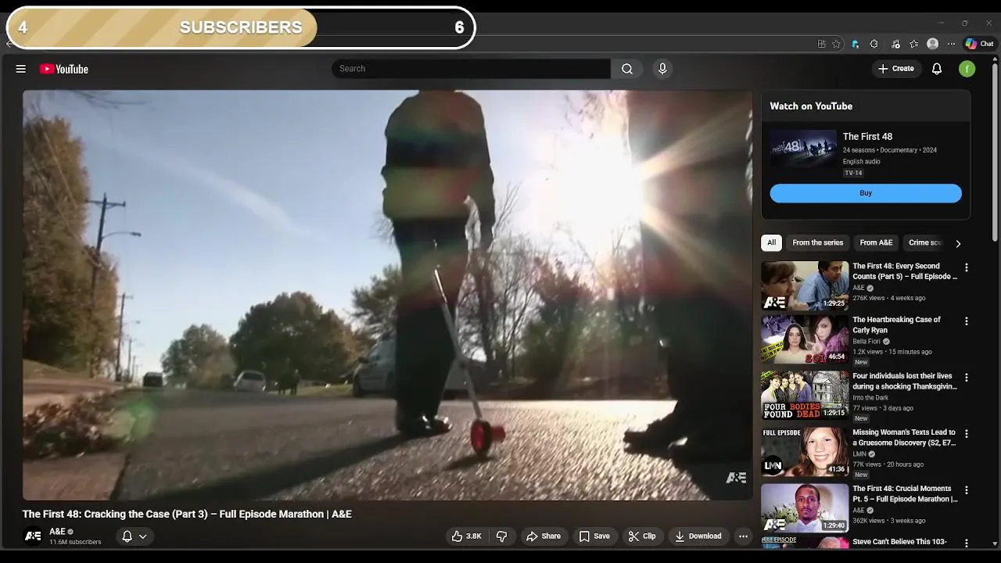The width and height of the screenshot is (1001, 563).
Task: Open options for Crucial Moments Pt. 5 video
Action: tap(967, 490)
